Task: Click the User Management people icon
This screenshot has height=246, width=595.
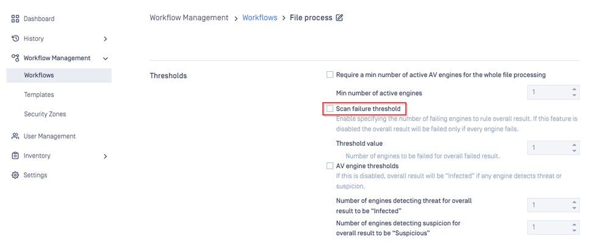Action: tap(16, 136)
